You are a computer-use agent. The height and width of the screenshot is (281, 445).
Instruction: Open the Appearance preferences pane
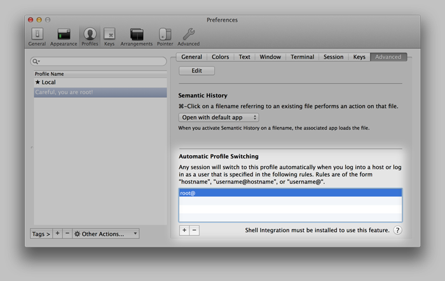64,36
